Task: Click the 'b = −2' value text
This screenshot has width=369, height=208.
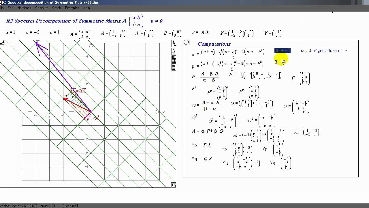Action: 33,32
